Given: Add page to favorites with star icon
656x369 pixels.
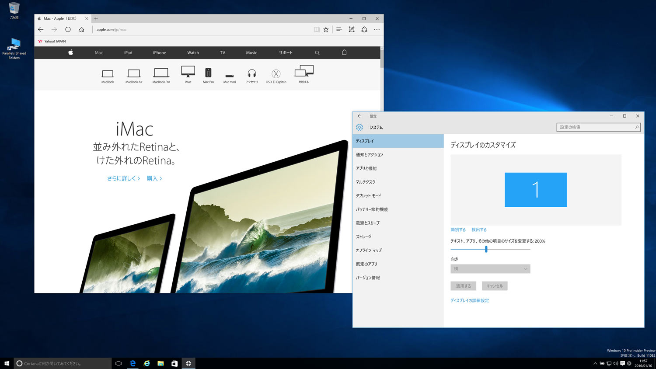Looking at the screenshot, I should (326, 29).
